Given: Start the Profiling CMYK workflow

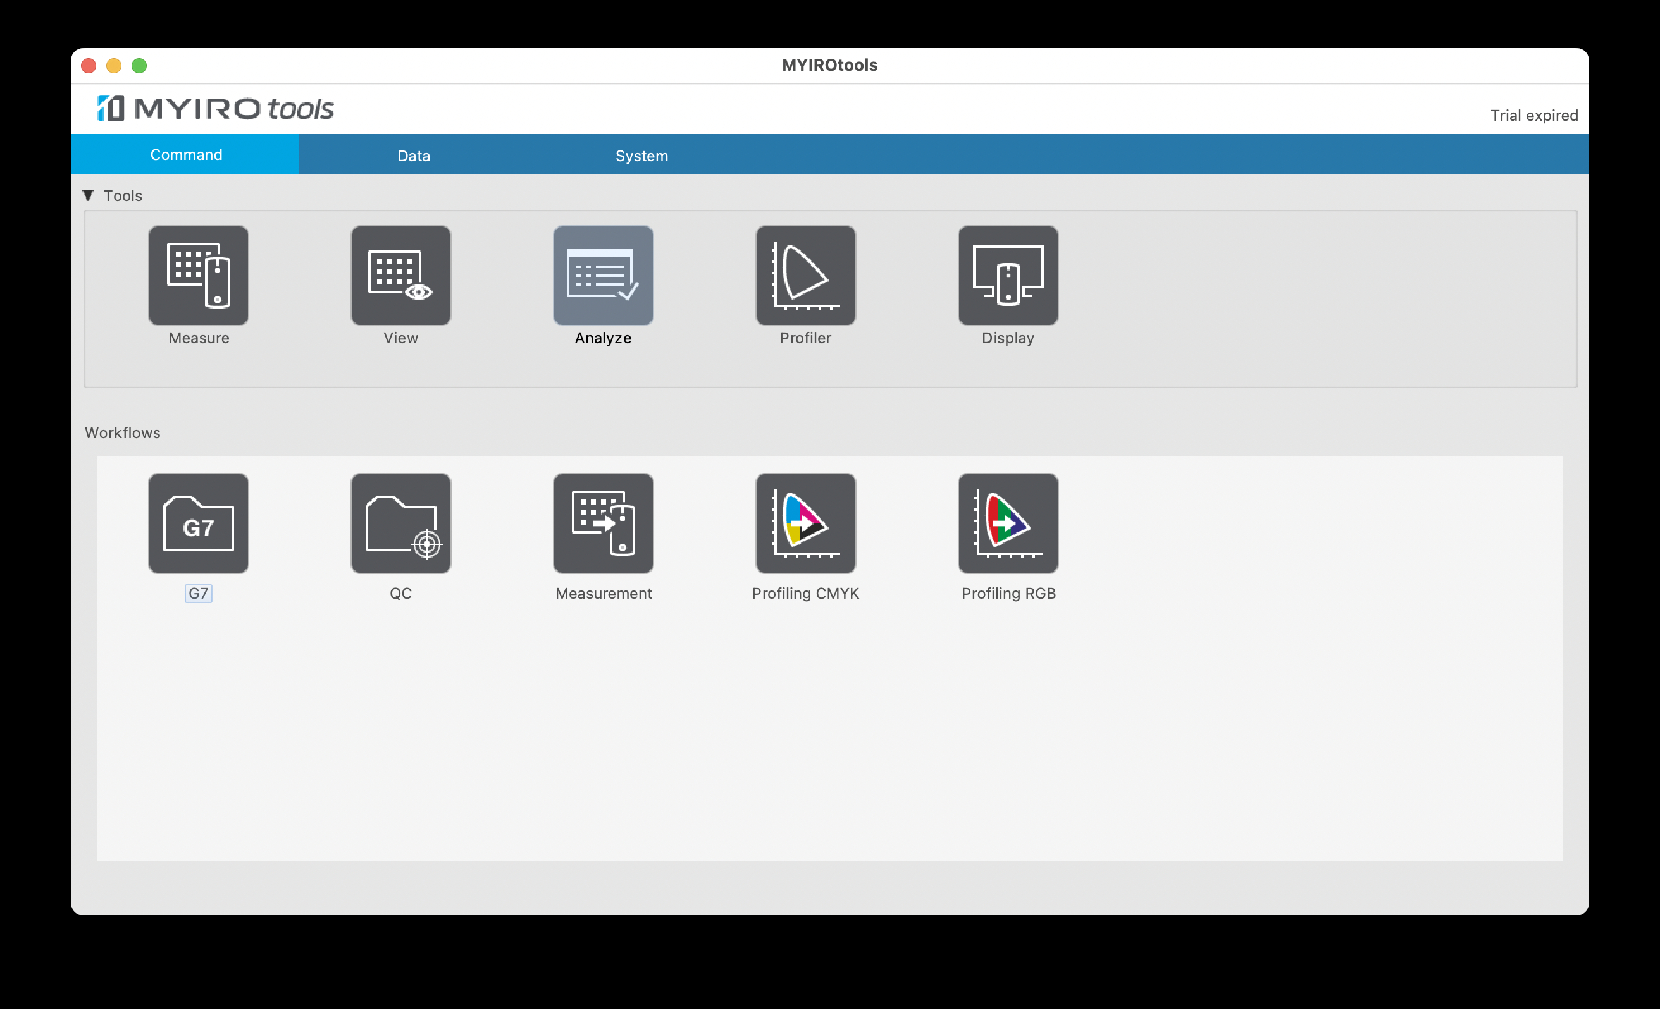Looking at the screenshot, I should click(806, 523).
